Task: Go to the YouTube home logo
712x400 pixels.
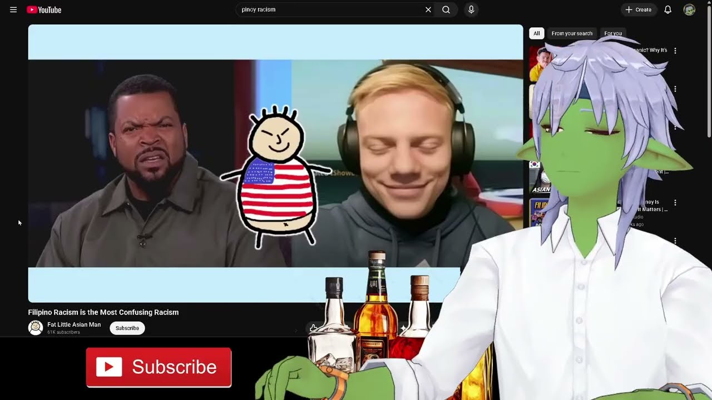Action: pyautogui.click(x=44, y=9)
